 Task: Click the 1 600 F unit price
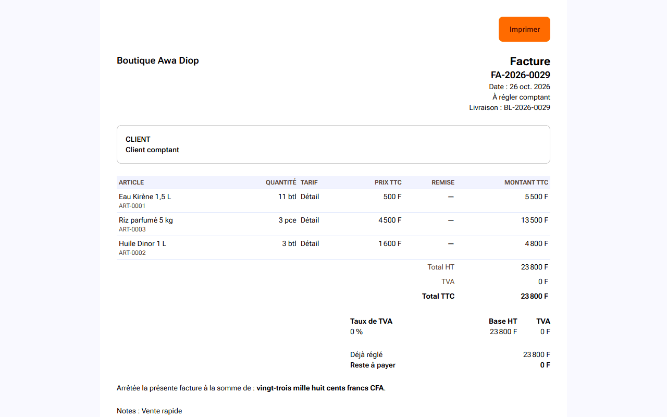390,243
